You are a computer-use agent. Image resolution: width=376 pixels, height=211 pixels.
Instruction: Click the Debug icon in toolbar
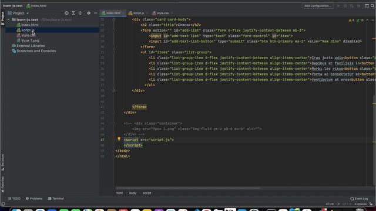coord(345,6)
